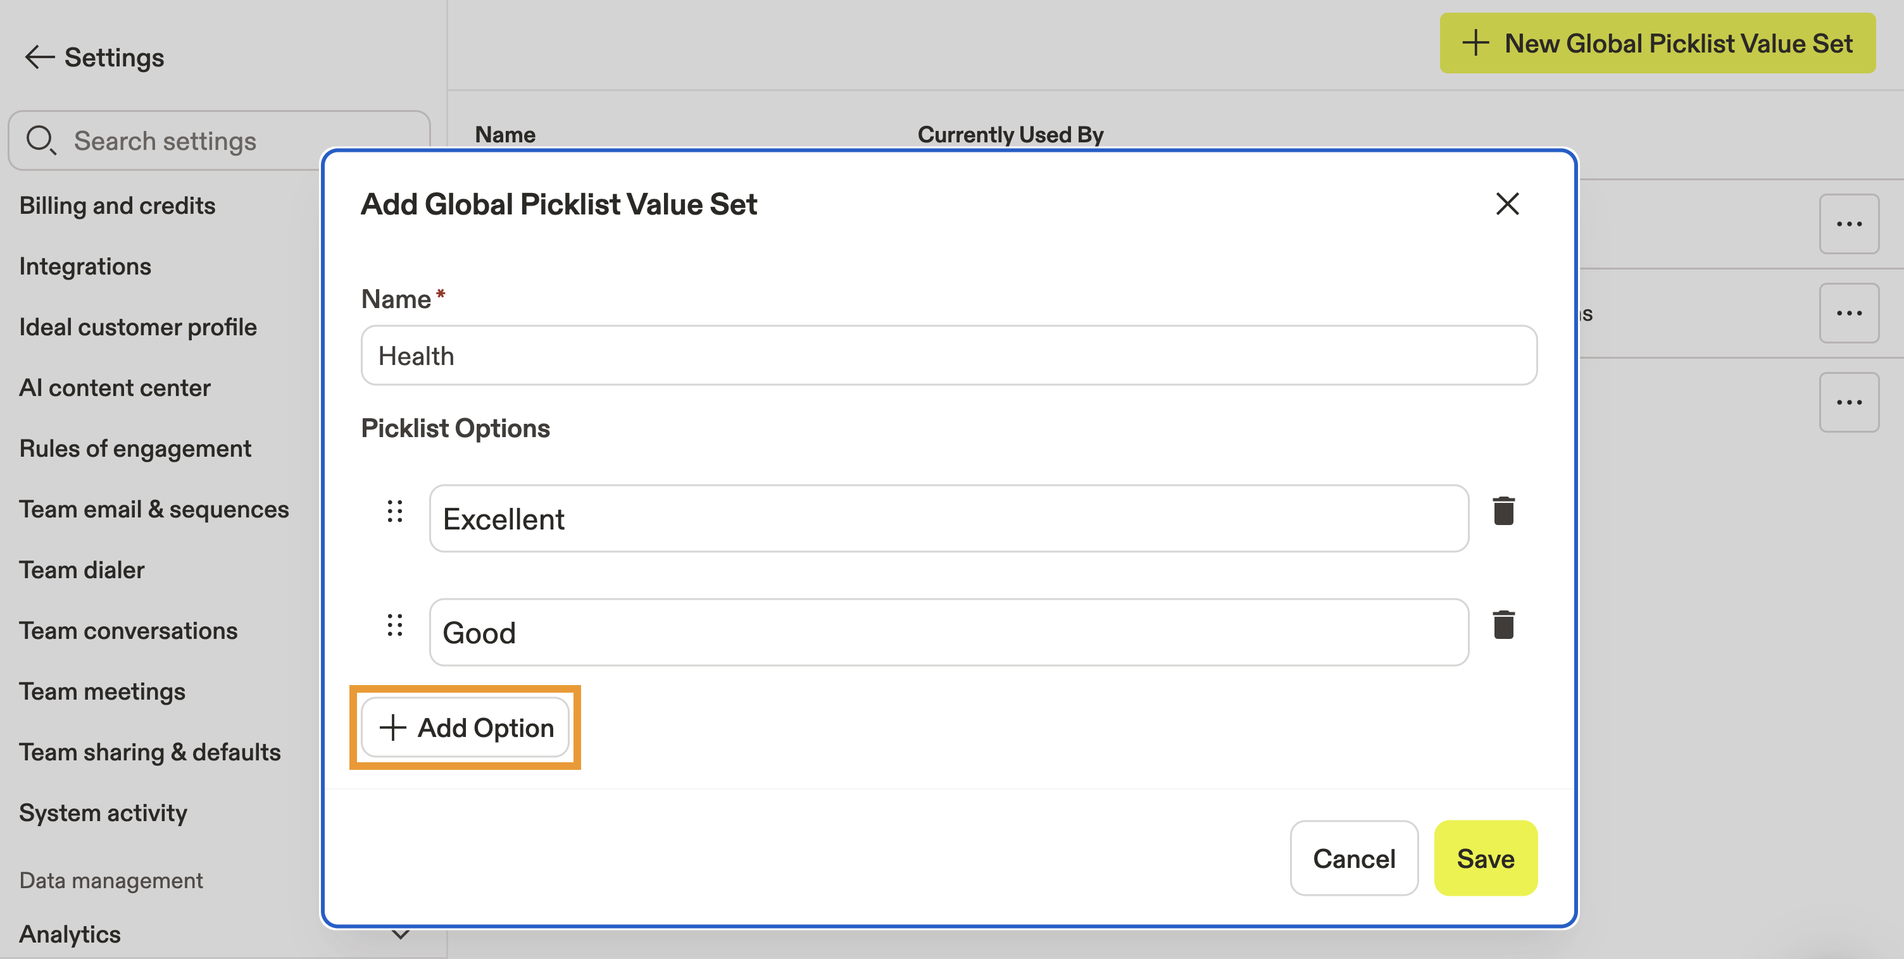Open first row's three-dot menu

pyautogui.click(x=1848, y=224)
